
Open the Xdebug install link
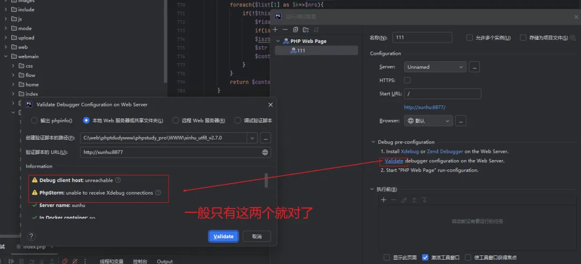point(410,152)
